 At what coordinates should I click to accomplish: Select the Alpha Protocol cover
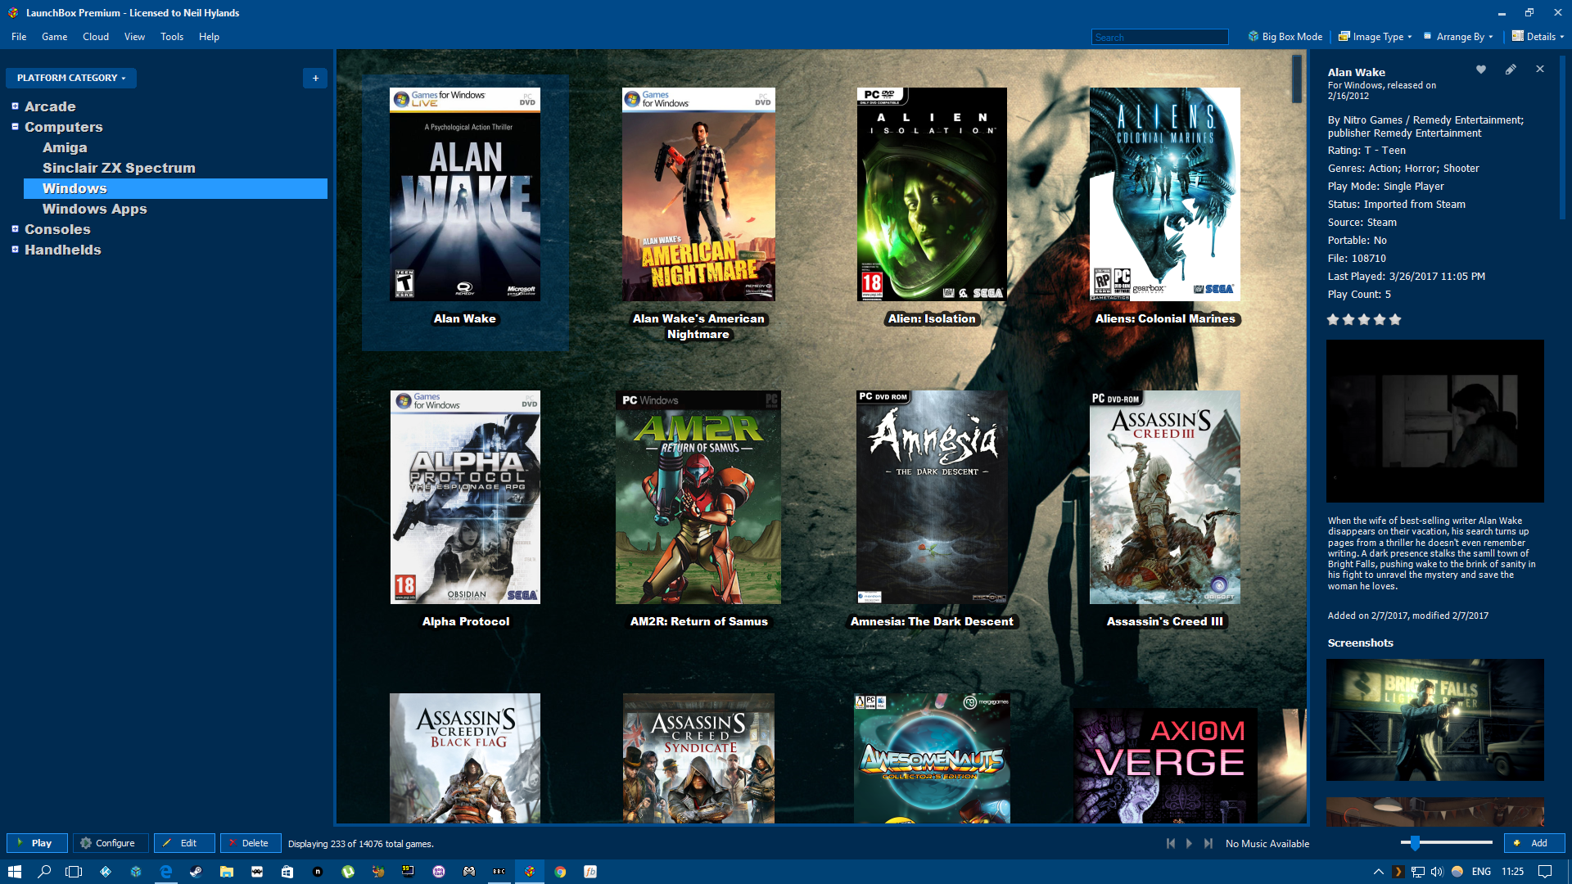[x=465, y=497]
